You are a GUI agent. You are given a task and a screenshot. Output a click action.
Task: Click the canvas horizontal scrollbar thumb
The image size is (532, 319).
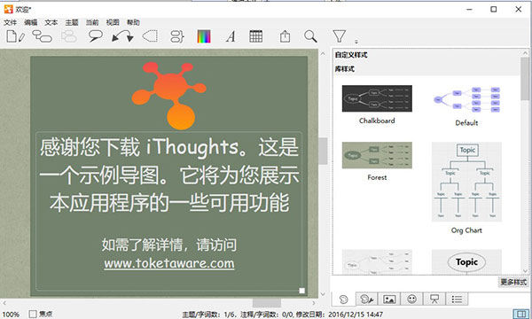267,303
